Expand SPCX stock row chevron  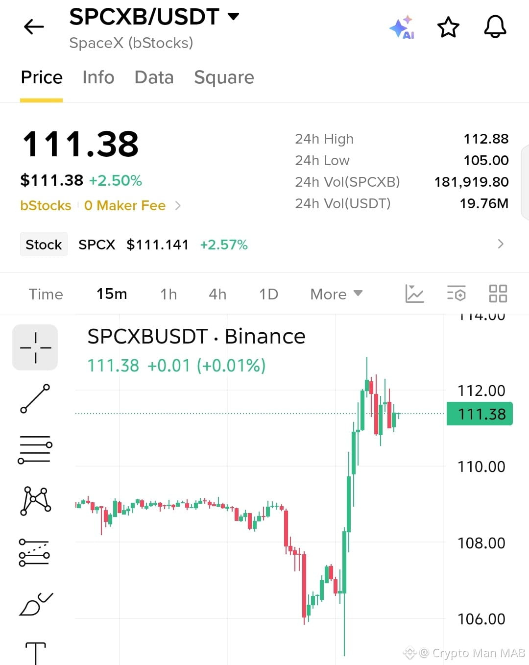(500, 244)
